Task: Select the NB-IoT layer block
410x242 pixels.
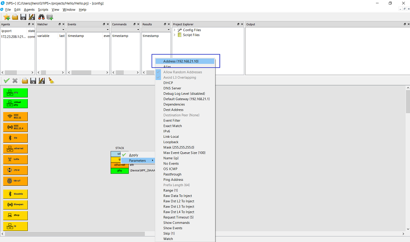Action: click(x=16, y=181)
